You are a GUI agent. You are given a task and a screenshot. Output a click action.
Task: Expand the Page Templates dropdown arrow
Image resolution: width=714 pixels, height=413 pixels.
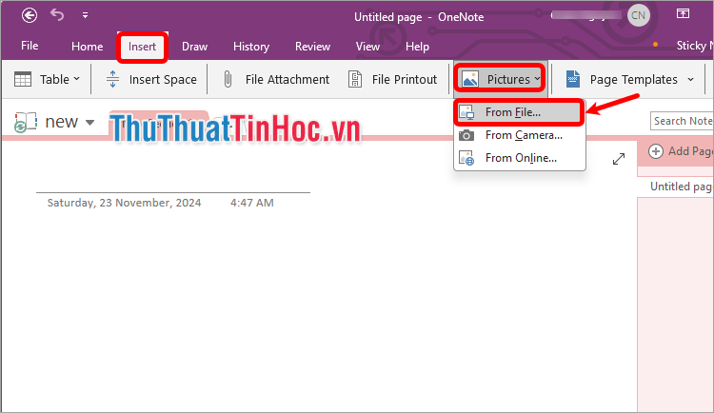point(691,79)
